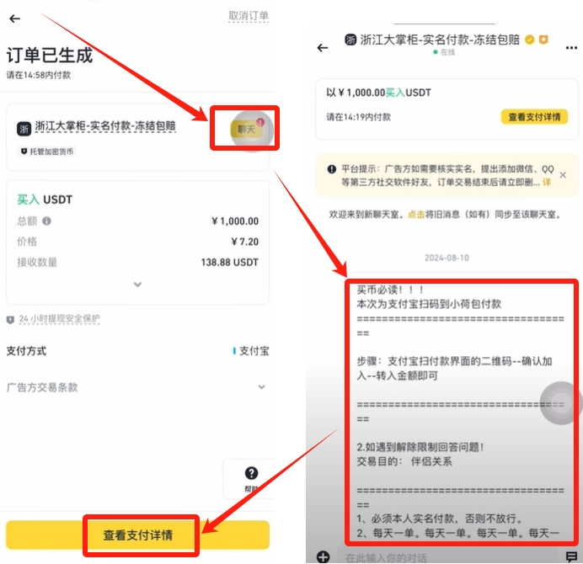
Task: Tap the verified merchant badge in chat header
Action: click(x=529, y=40)
